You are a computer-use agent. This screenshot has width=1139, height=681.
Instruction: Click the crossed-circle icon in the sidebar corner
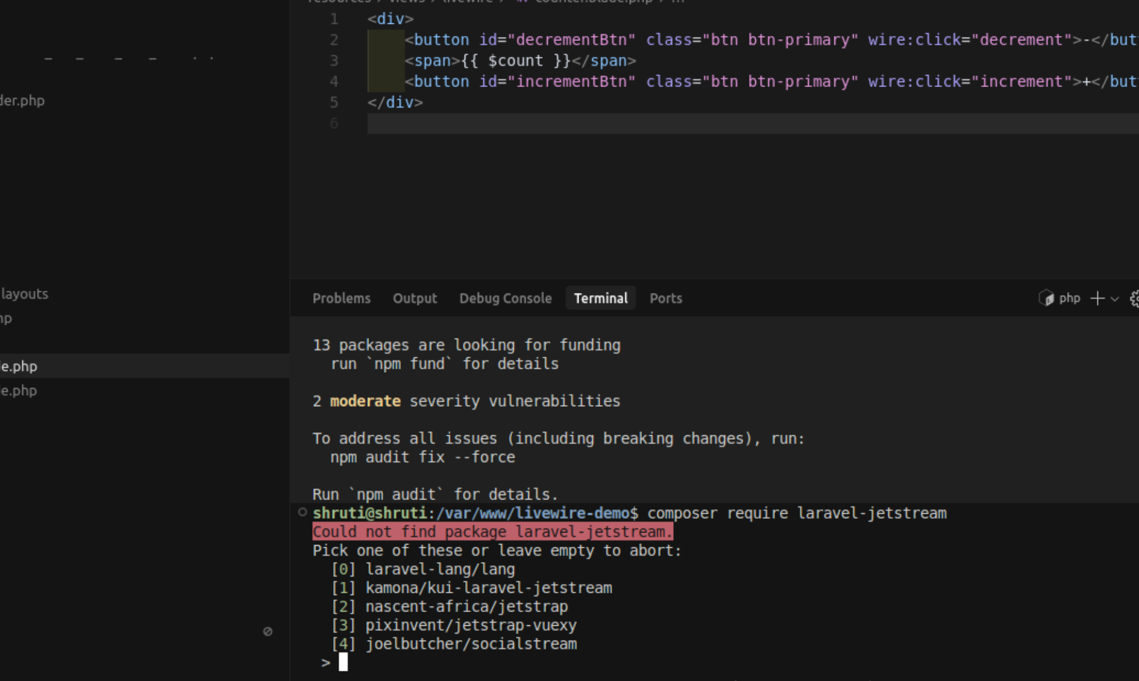click(268, 631)
